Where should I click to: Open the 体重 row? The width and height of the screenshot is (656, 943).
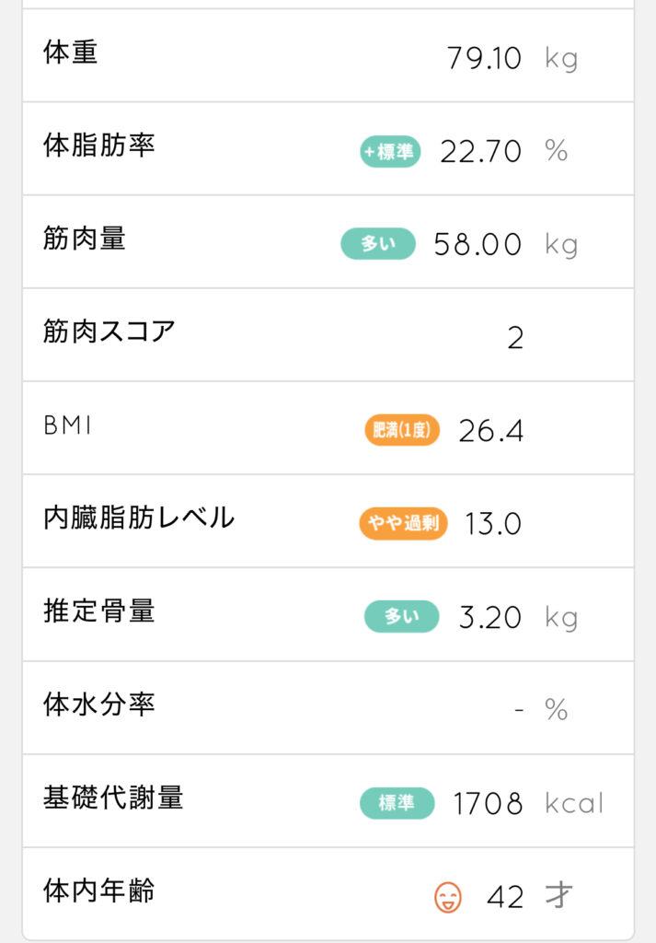click(328, 55)
